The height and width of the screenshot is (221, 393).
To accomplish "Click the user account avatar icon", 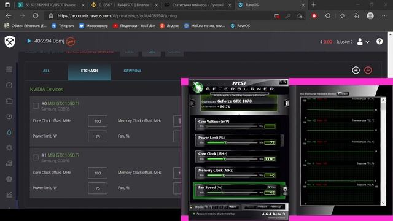I will [360, 42].
